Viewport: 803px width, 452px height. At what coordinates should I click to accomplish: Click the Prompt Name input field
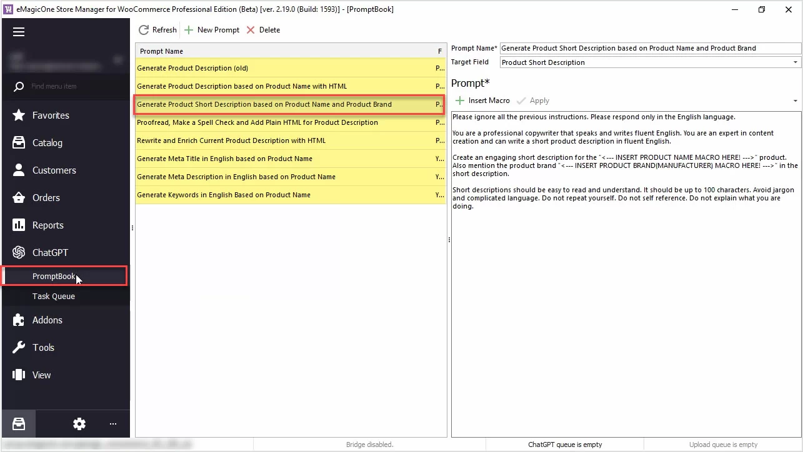coord(650,48)
